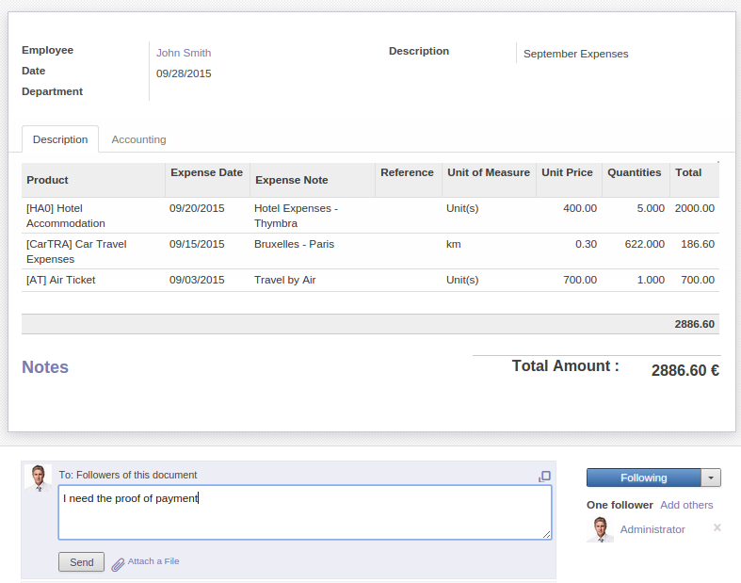Toggle the Following button
Image resolution: width=741 pixels, height=583 pixels.
click(643, 478)
